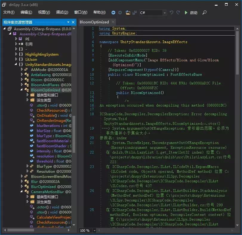Image resolution: width=242 pixels, height=235 pixels.
Task: Close the 程序集资源管理器 panel
Action: coord(73,22)
